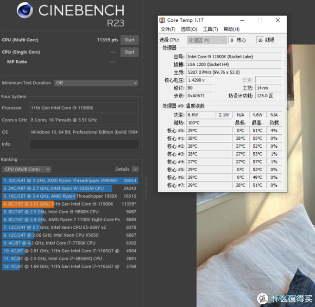Click the Processor field showing i9-11900K
The image size is (315, 307).
click(x=84, y=108)
